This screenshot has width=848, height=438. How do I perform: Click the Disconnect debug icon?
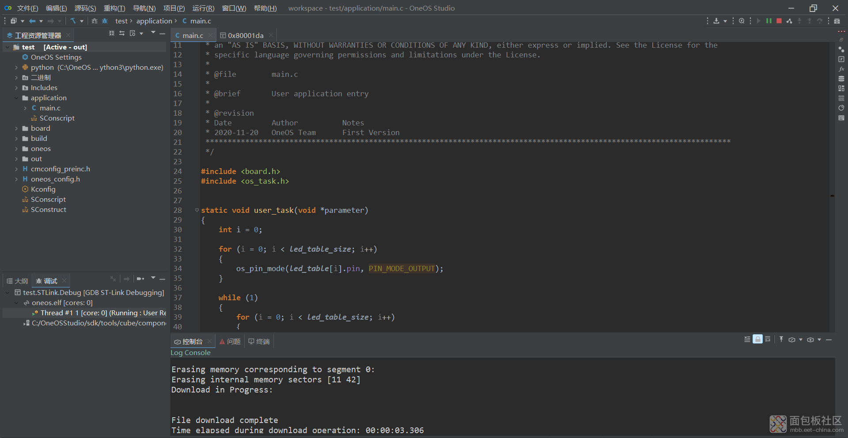[x=789, y=21]
